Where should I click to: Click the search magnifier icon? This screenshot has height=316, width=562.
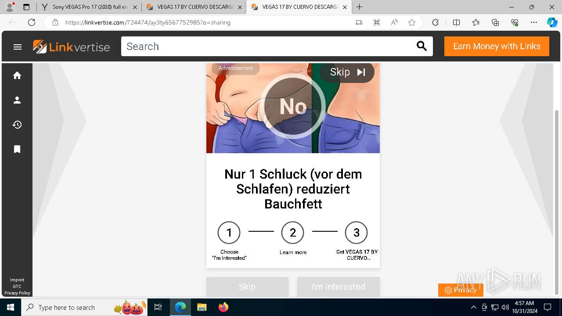421,46
